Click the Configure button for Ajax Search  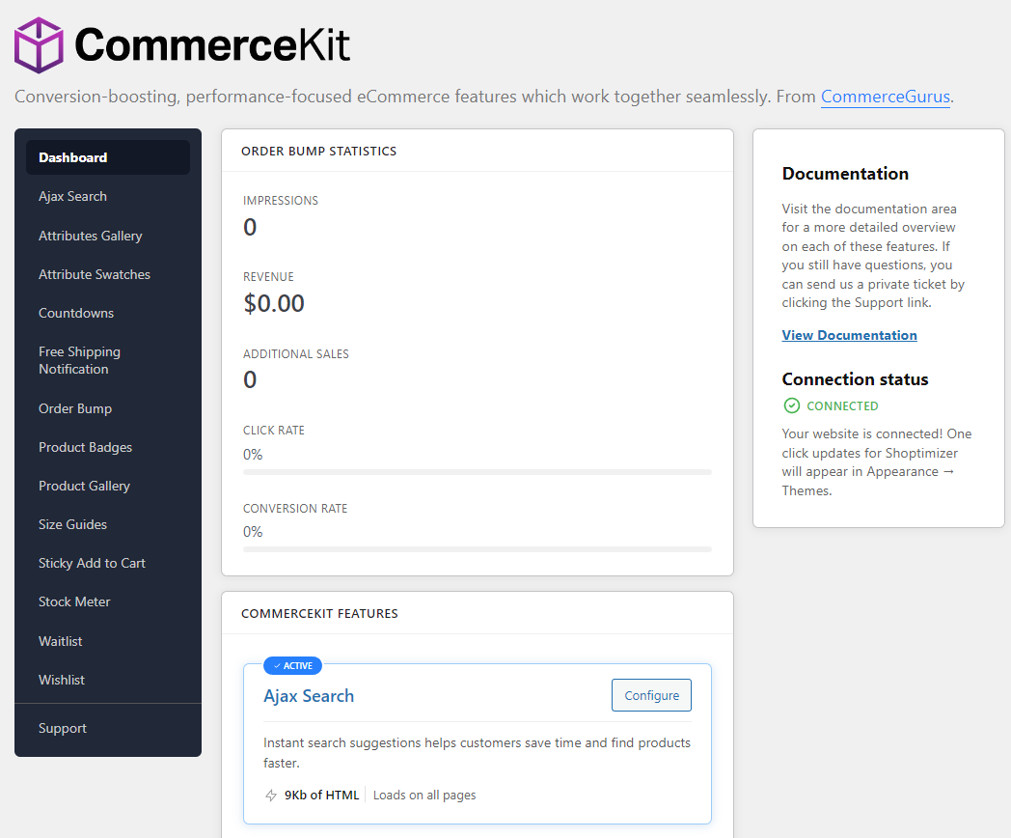tap(651, 695)
